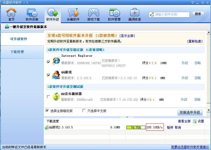The height and width of the screenshot is (150, 211).
Task: Click the software name search field
Action: click(x=169, y=14)
